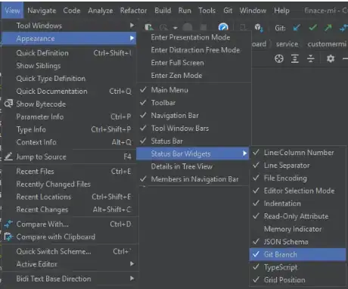Select Show Siblings

(69, 66)
